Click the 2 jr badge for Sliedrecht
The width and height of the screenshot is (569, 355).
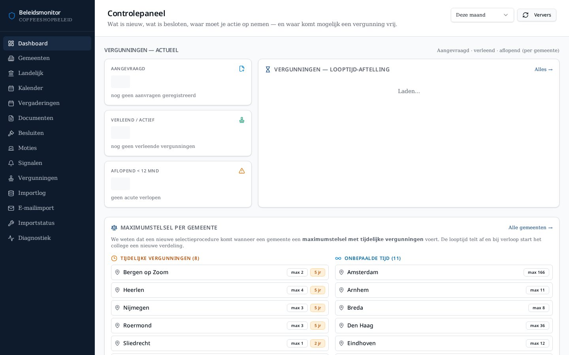[x=318, y=343]
